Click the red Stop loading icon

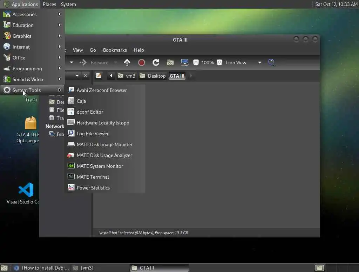(142, 62)
